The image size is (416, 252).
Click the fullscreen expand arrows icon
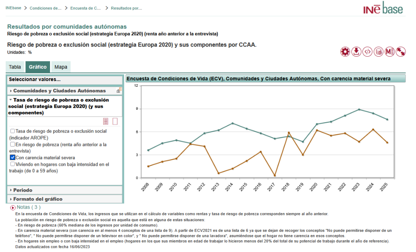pos(401,52)
